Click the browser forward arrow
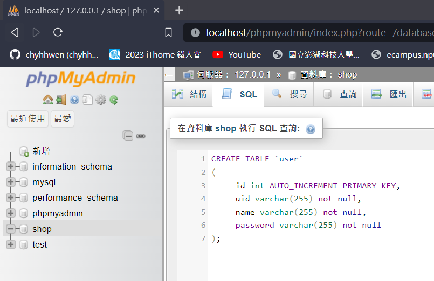434x281 pixels. pos(36,33)
